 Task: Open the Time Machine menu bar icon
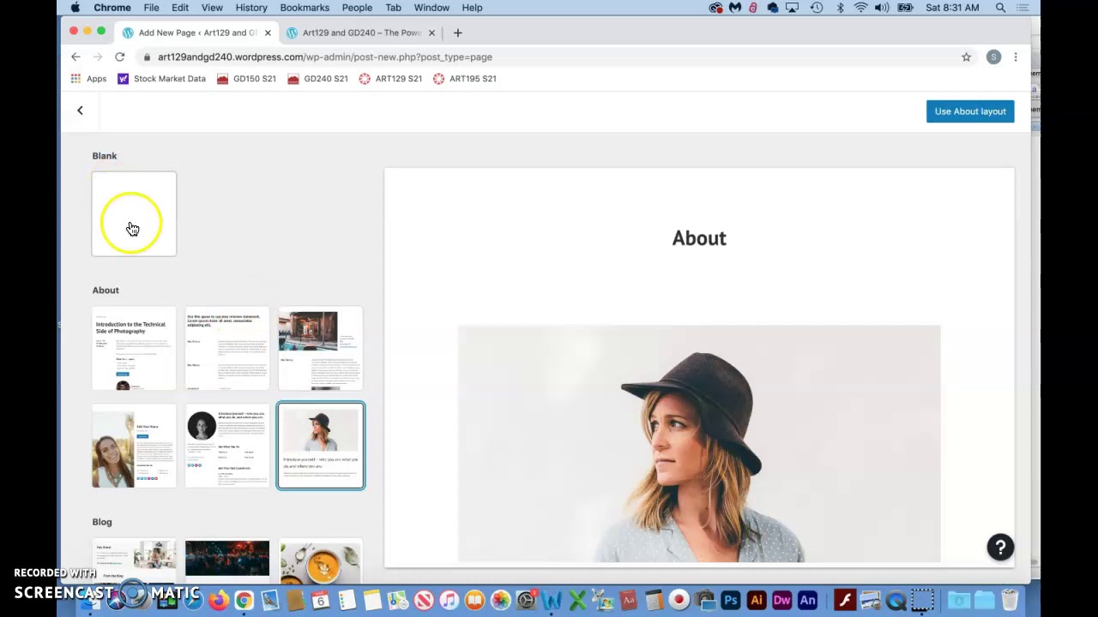click(x=817, y=8)
